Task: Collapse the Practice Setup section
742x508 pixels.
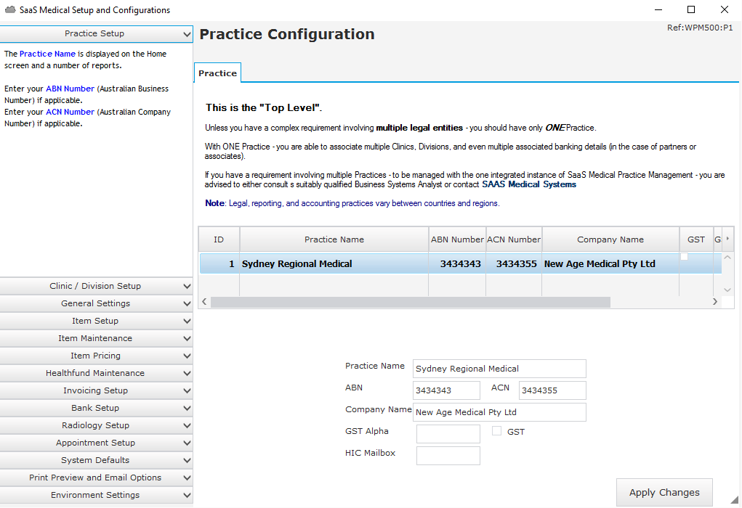Action: click(x=96, y=33)
